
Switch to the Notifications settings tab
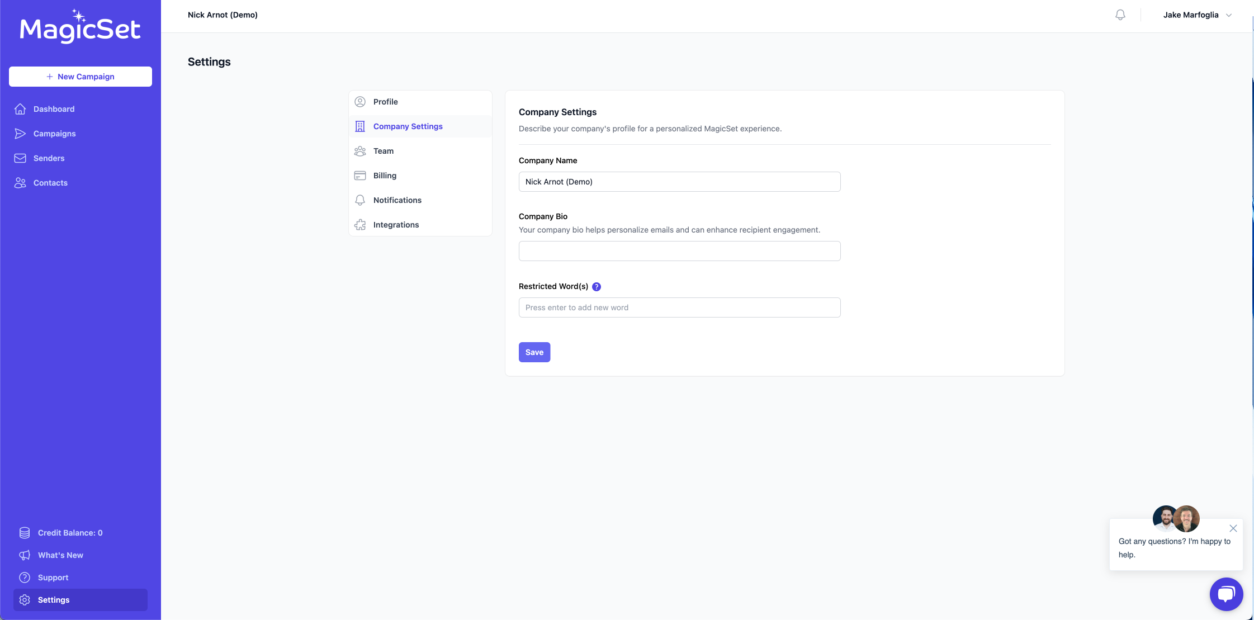pyautogui.click(x=420, y=200)
